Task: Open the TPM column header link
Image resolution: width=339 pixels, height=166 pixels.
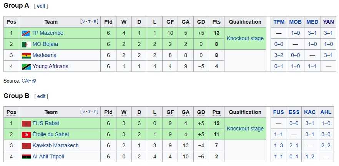Action: (279, 22)
